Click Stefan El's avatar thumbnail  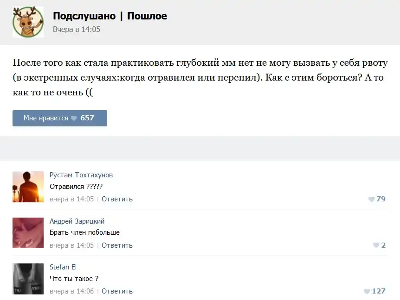[28, 279]
